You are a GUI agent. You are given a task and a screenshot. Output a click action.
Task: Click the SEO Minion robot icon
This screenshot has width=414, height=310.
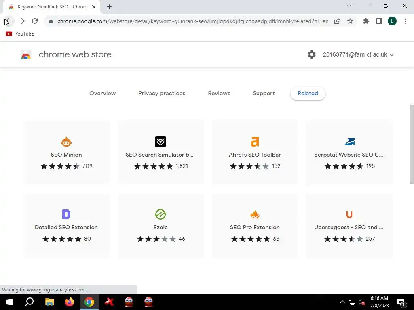coord(66,142)
